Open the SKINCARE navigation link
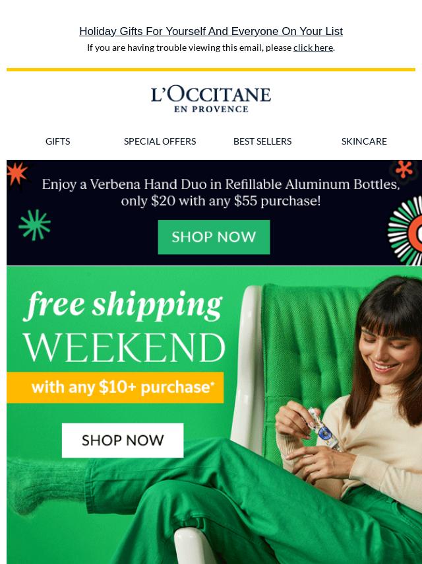The width and height of the screenshot is (422, 564). (x=364, y=141)
